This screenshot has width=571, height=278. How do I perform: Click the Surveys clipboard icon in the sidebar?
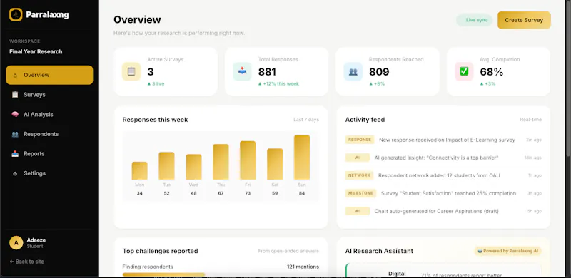pyautogui.click(x=15, y=95)
